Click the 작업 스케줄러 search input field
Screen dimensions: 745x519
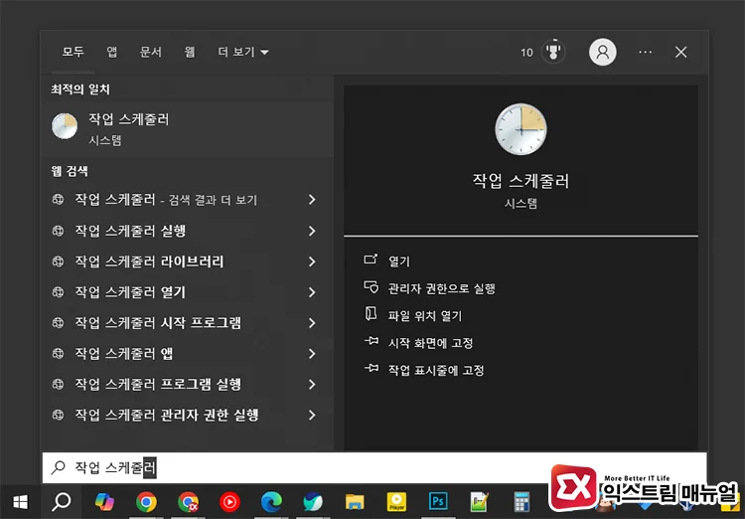pyautogui.click(x=374, y=467)
